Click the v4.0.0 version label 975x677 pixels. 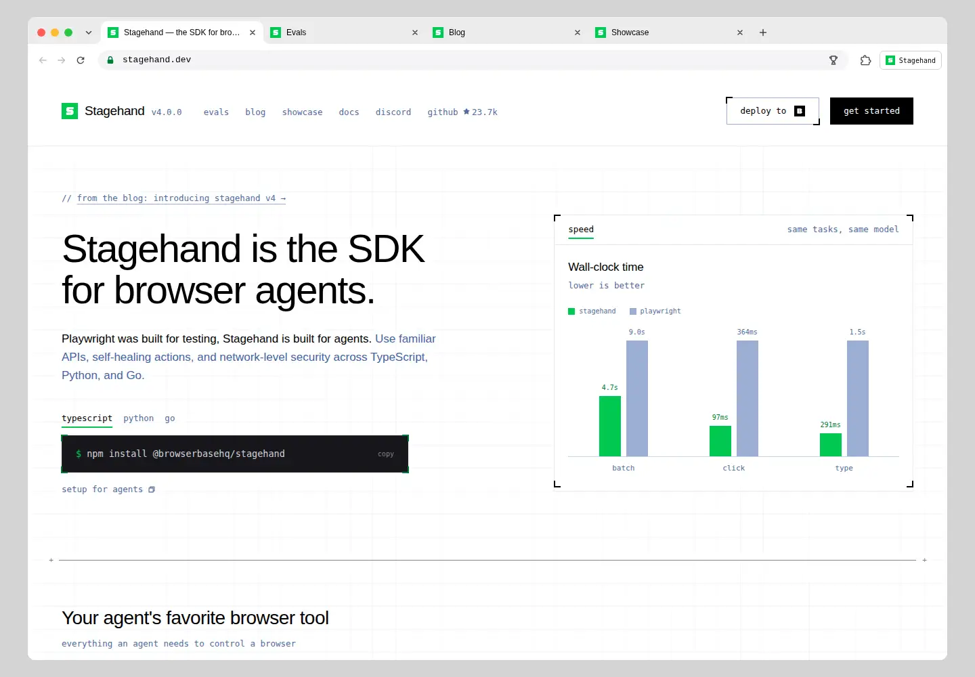click(x=167, y=112)
